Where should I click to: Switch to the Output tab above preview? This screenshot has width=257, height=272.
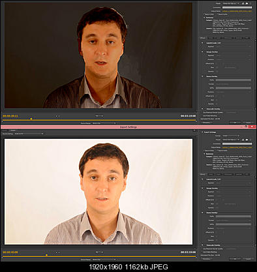[13, 130]
